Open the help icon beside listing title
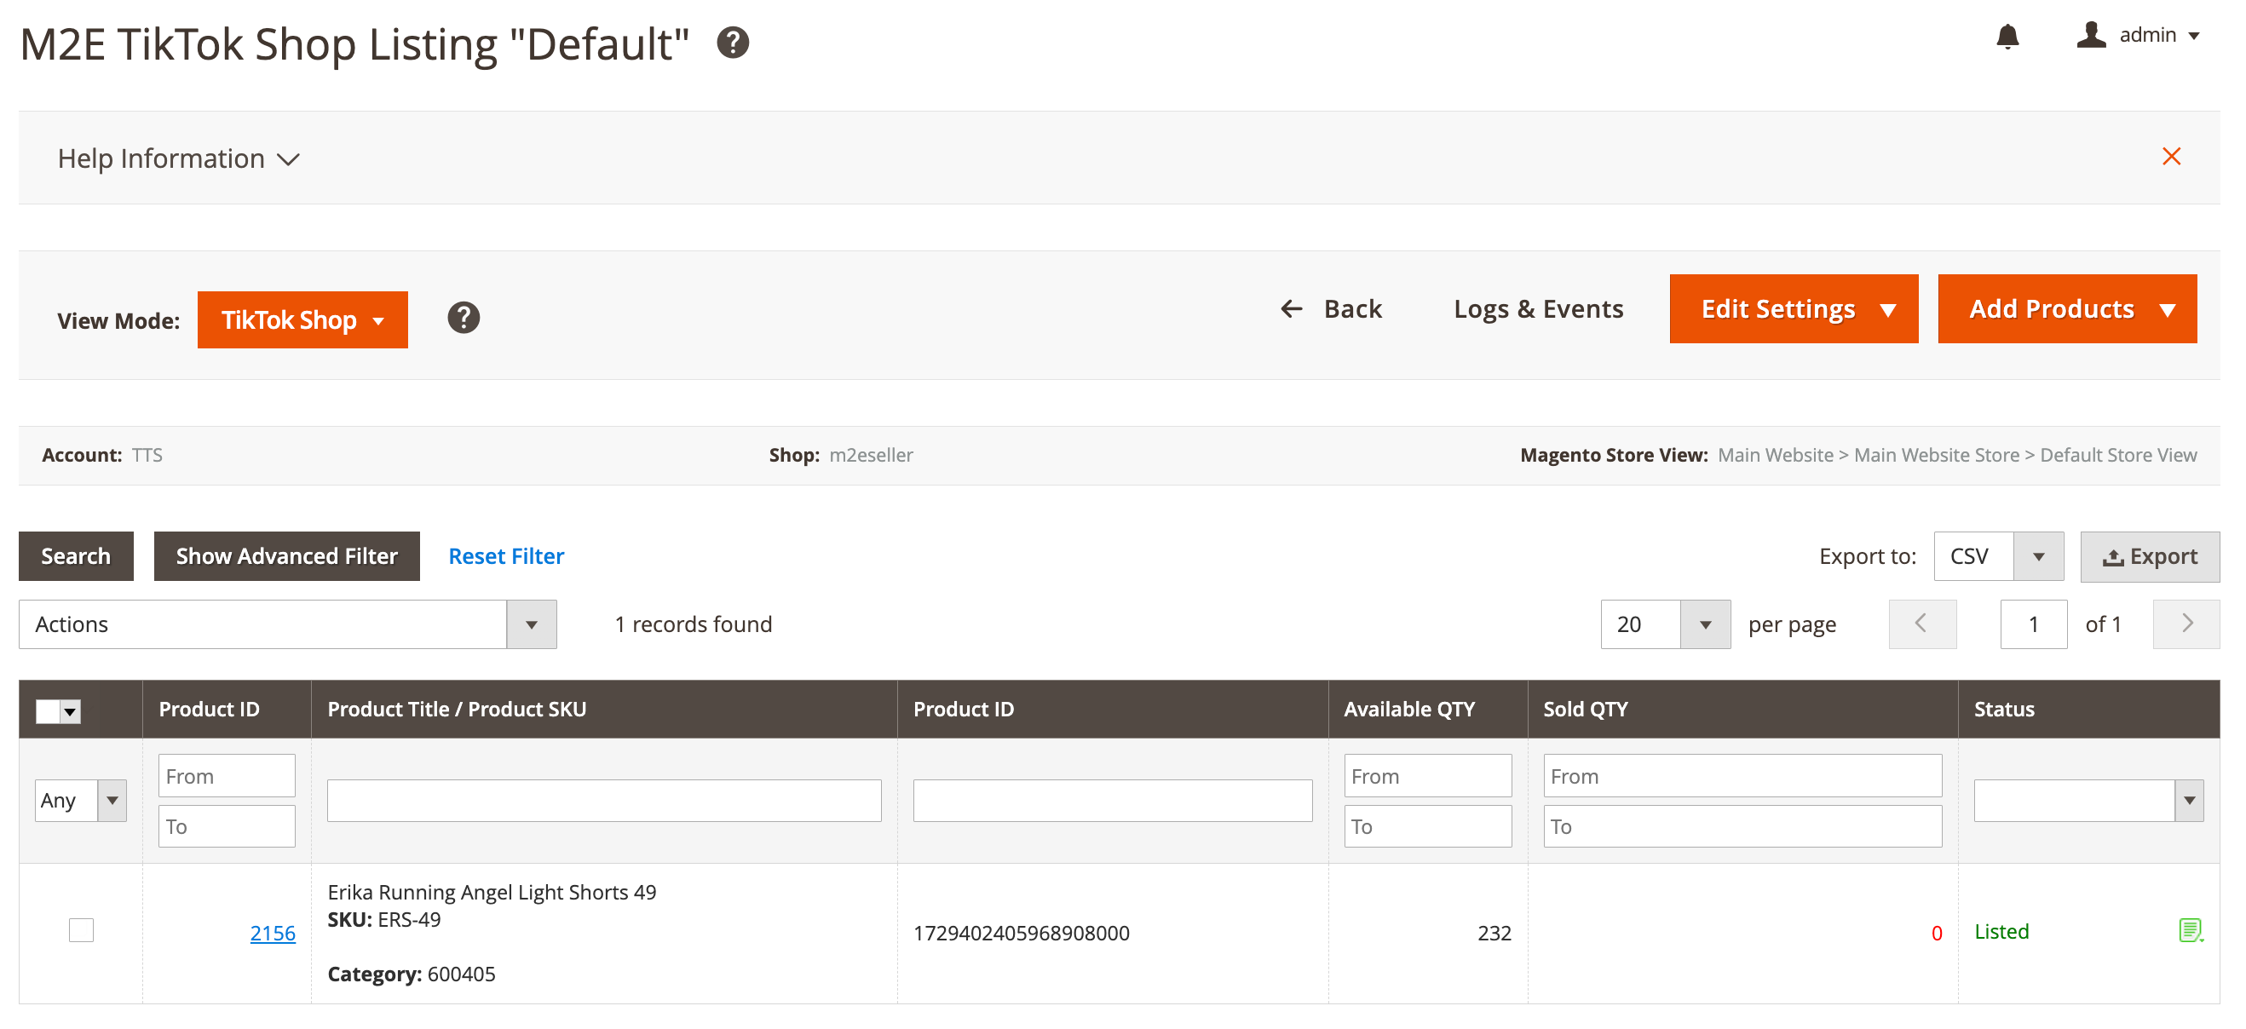Viewport: 2246px width, 1029px height. (733, 43)
